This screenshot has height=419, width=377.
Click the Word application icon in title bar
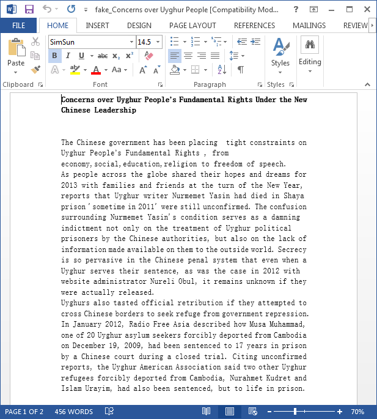12,9
